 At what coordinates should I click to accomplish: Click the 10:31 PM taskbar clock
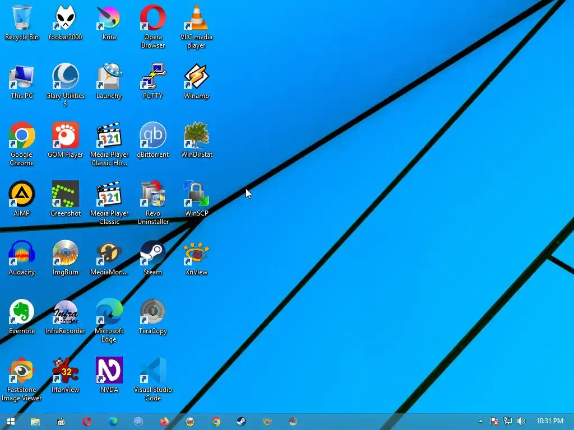click(x=550, y=421)
